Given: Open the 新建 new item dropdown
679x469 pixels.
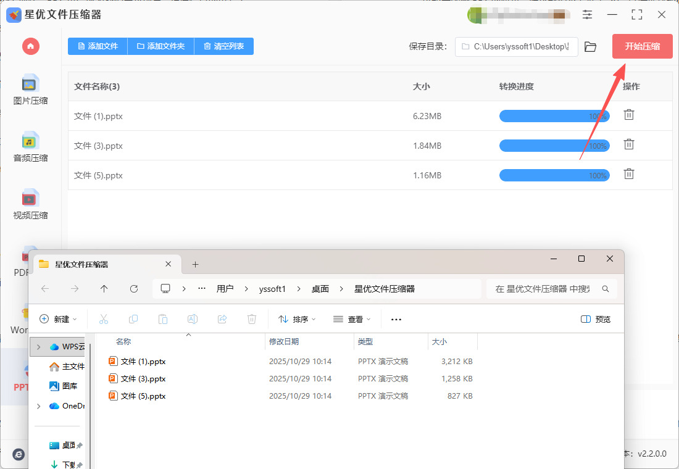Looking at the screenshot, I should coord(59,319).
